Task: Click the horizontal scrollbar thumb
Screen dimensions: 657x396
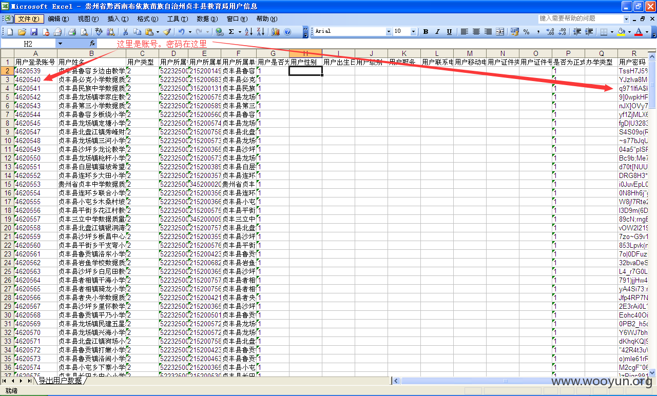Action: coord(506,381)
